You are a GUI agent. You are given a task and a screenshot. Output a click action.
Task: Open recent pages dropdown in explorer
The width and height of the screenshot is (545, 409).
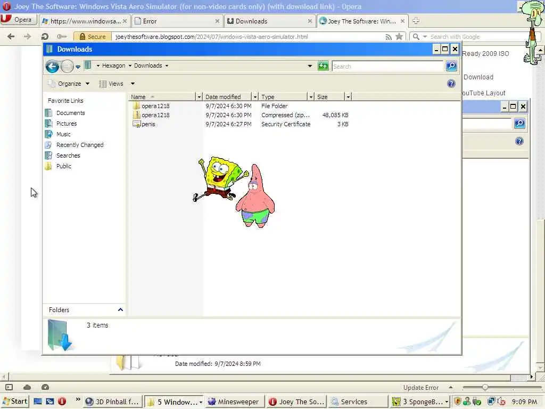pyautogui.click(x=78, y=67)
